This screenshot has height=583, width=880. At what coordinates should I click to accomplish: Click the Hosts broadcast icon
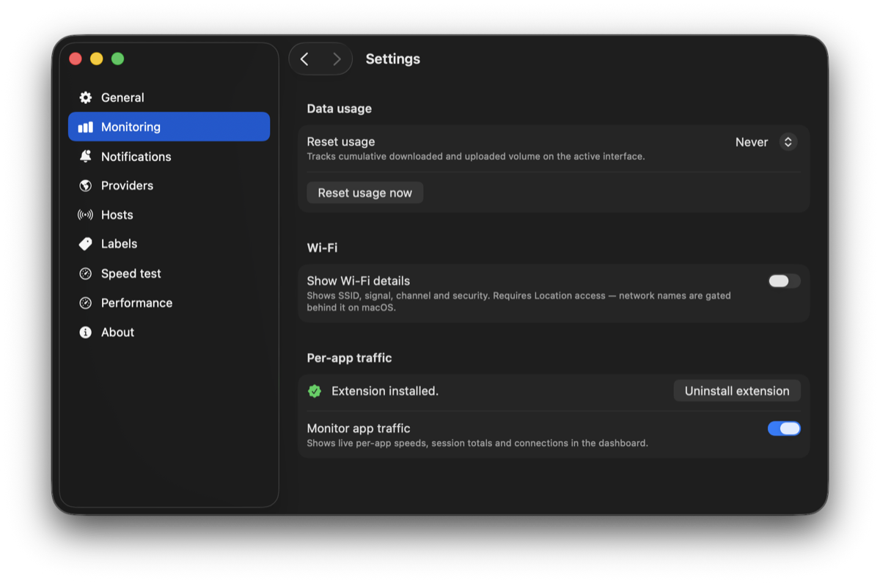point(86,215)
